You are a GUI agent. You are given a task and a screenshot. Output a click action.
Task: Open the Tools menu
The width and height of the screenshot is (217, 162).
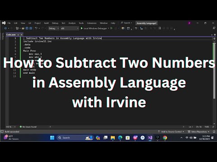point(81,23)
